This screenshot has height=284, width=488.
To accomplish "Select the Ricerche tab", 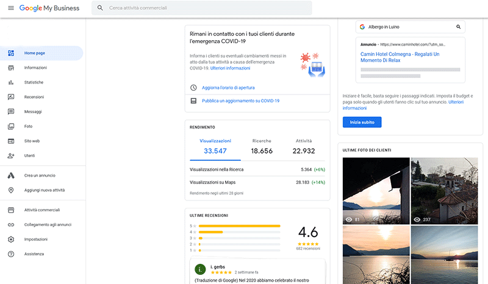I will (x=262, y=147).
